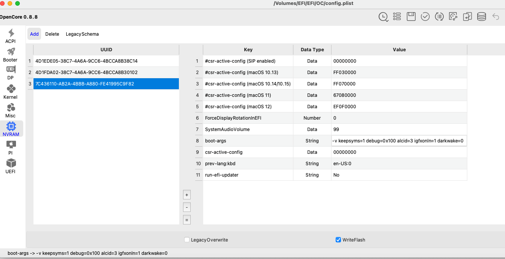The image size is (505, 259).
Task: Switch to the Kernel sidebar section
Action: point(11,92)
